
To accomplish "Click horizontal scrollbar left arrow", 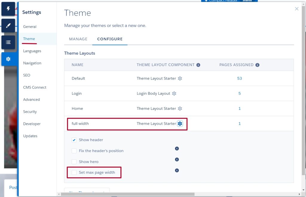I will point(59,194).
